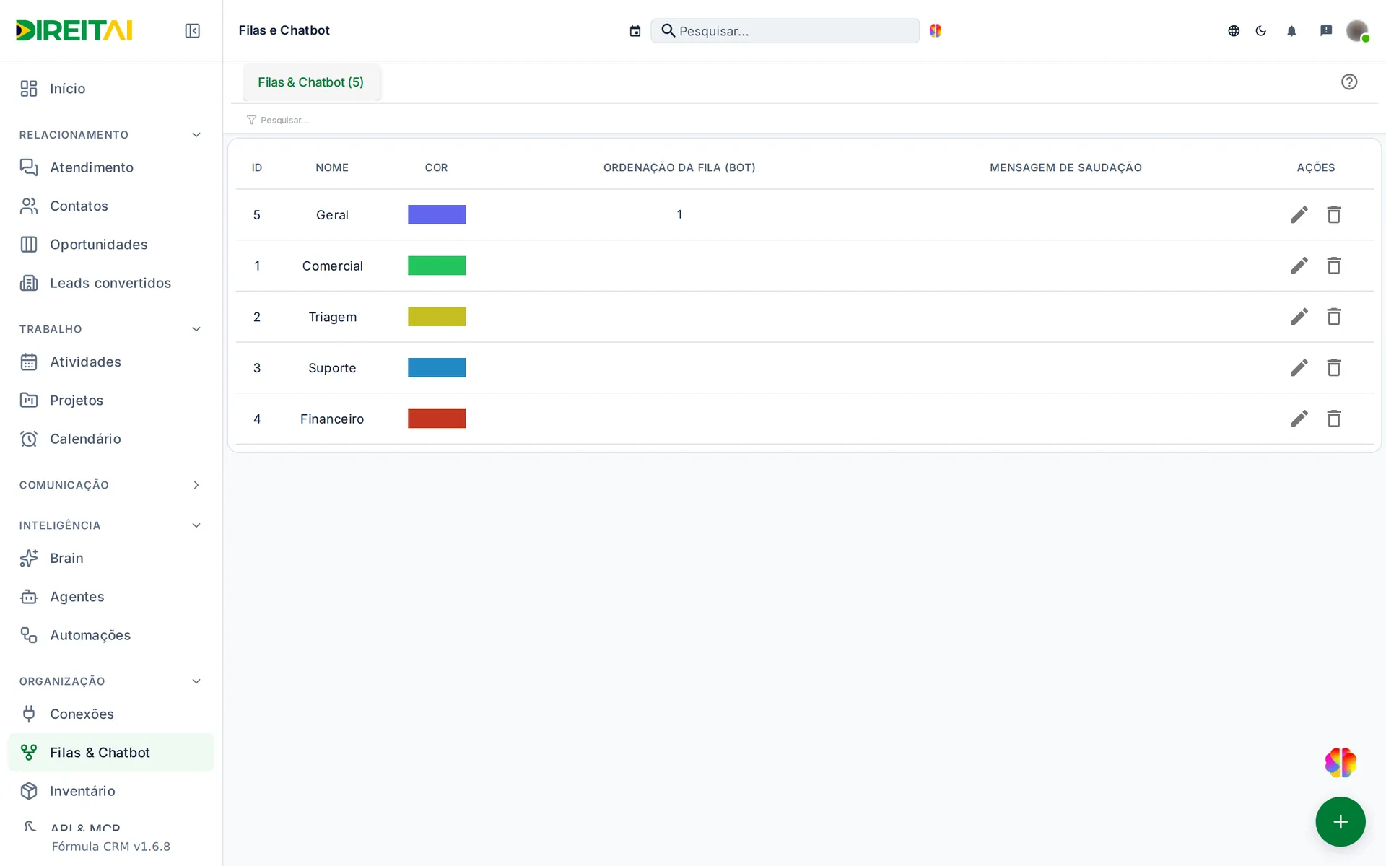Open the calendar icon beside search

click(x=635, y=30)
